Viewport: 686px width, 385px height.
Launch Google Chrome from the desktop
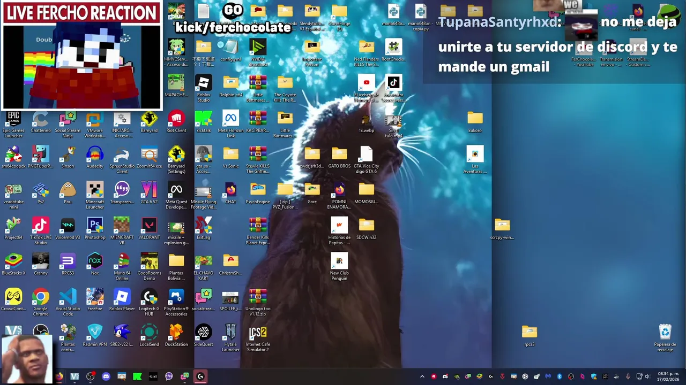(41, 302)
